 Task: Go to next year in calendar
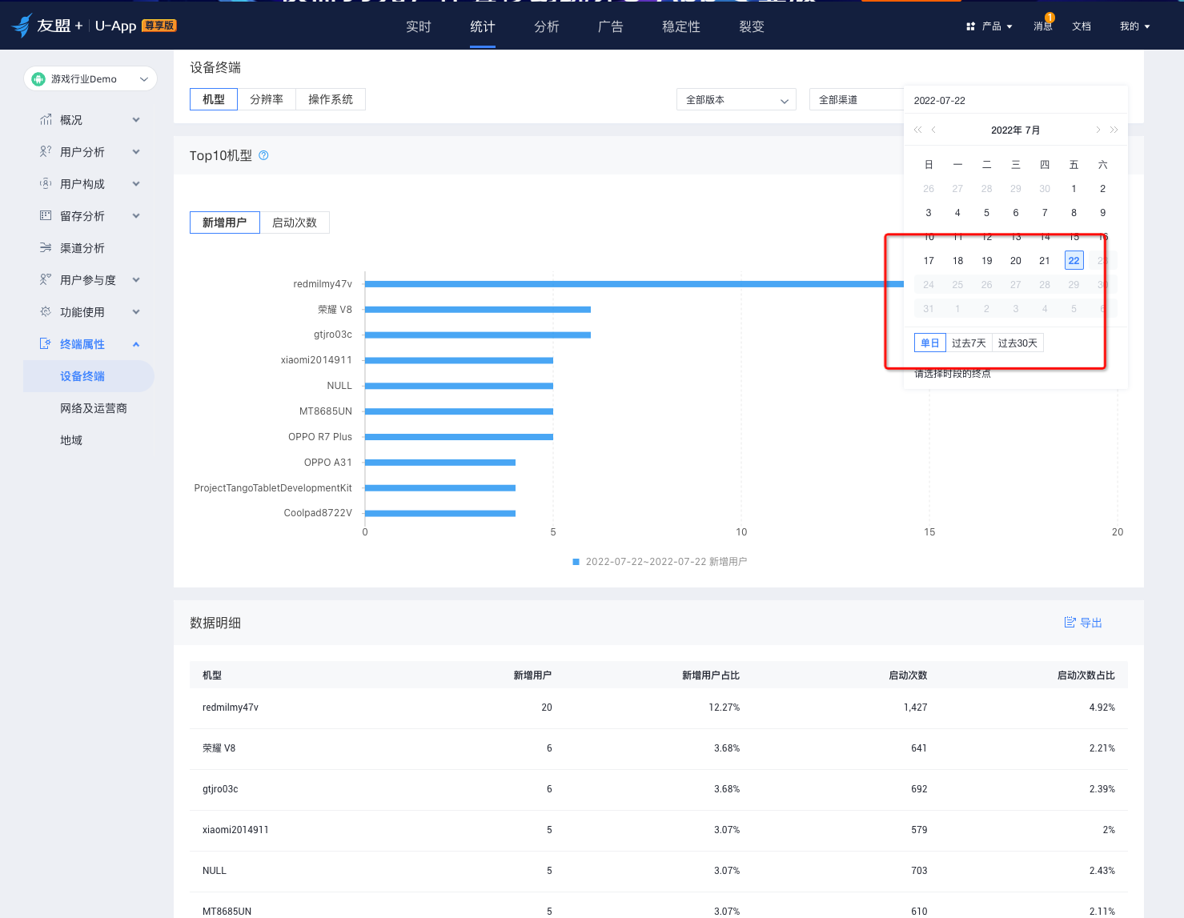click(x=1114, y=130)
